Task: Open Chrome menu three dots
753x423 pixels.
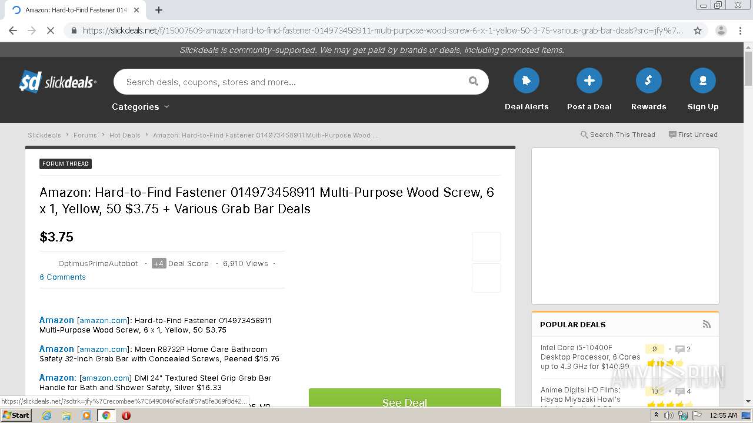Action: coord(740,31)
